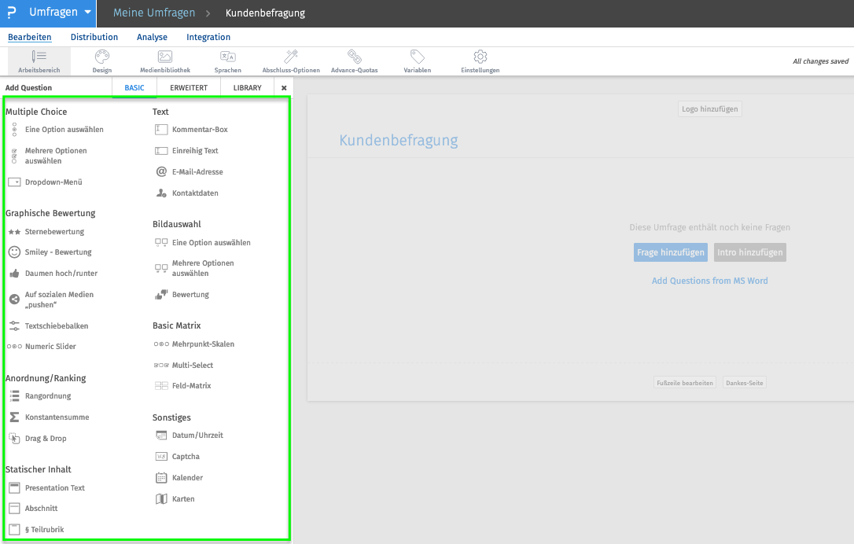Open Sprachen language settings

click(227, 61)
